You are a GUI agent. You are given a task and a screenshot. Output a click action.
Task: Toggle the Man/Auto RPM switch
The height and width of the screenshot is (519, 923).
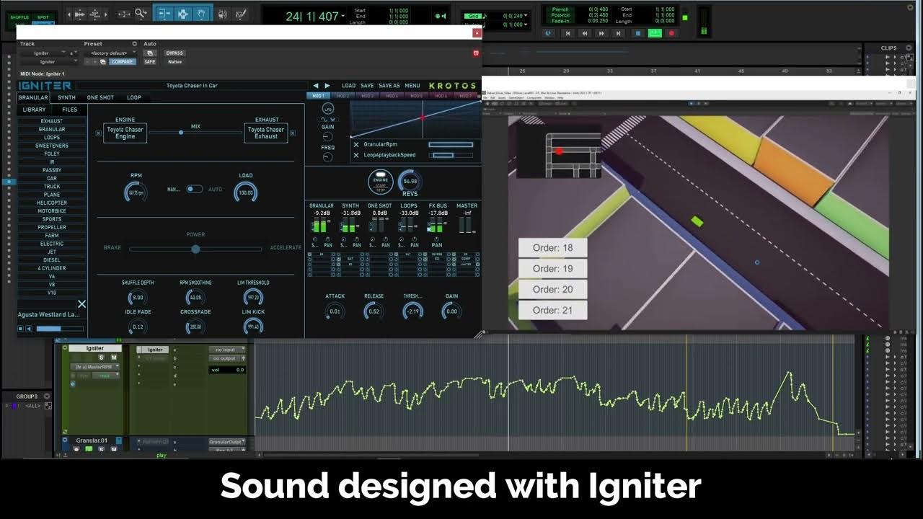195,189
